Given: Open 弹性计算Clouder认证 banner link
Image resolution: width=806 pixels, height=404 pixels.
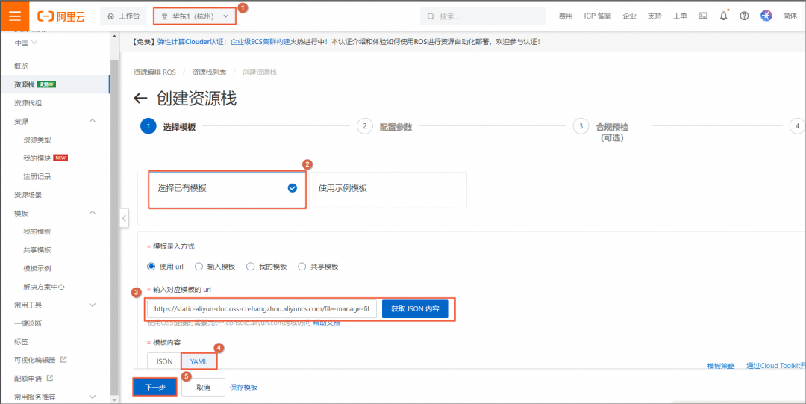Looking at the screenshot, I should tap(193, 42).
